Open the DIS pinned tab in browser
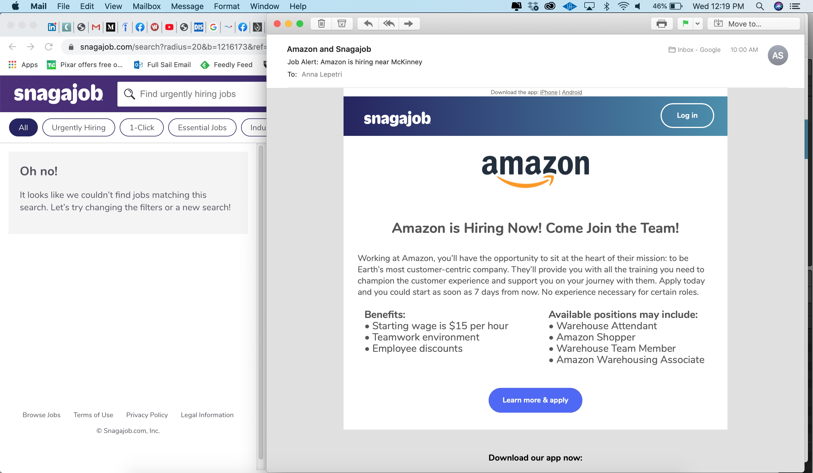This screenshot has height=473, width=813. [198, 27]
